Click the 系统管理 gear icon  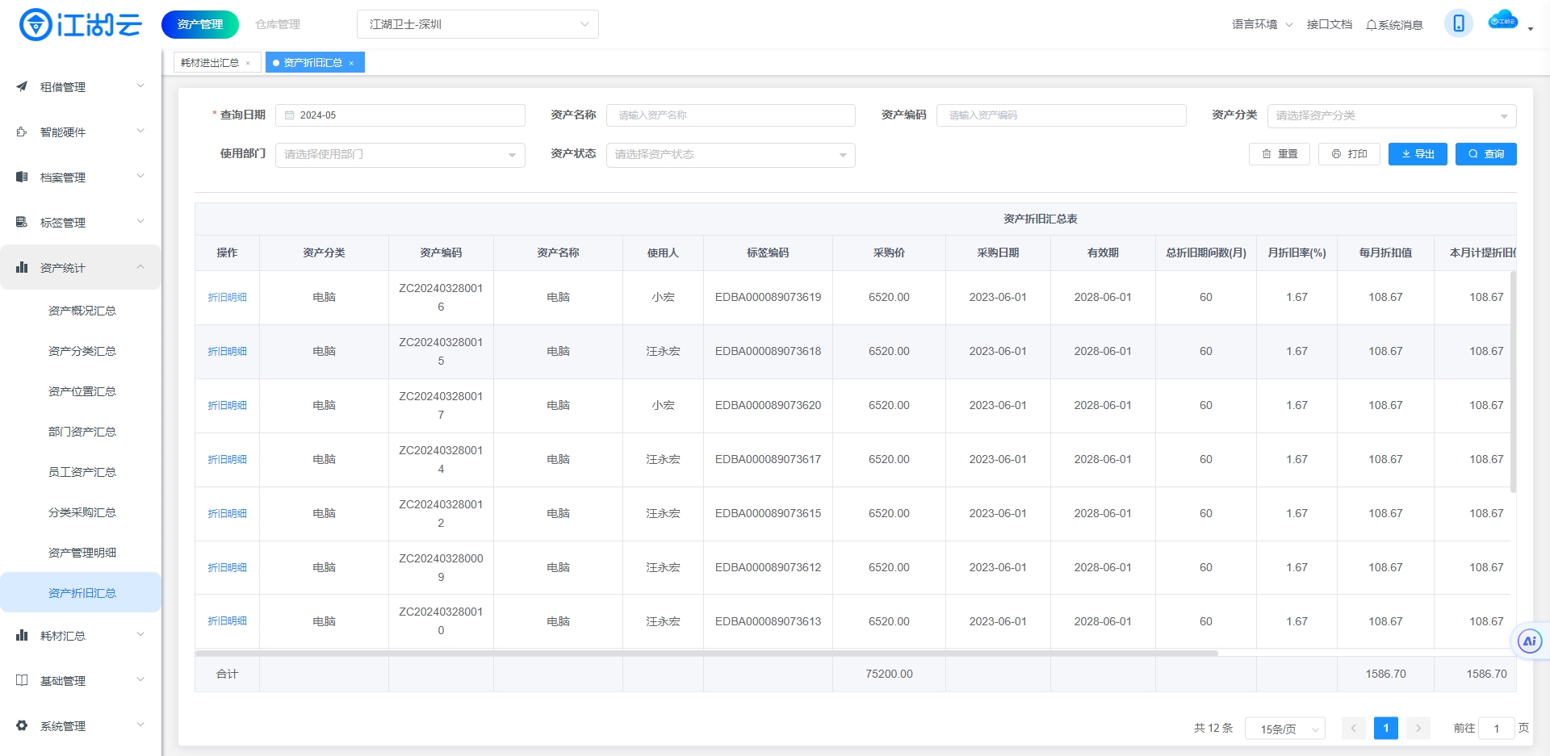coord(22,725)
